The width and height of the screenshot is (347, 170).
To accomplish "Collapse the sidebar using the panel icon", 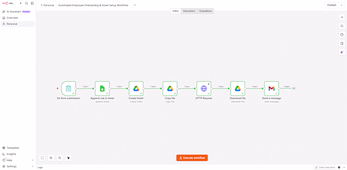I will point(32,3).
